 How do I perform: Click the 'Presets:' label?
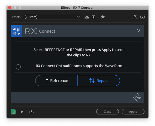[16, 17]
